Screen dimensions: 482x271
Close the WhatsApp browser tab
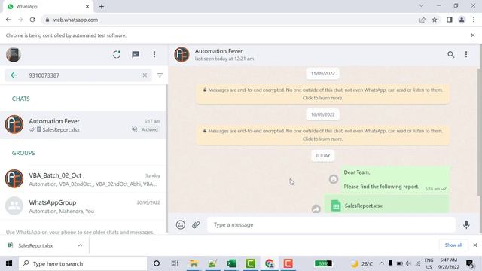[x=87, y=6]
